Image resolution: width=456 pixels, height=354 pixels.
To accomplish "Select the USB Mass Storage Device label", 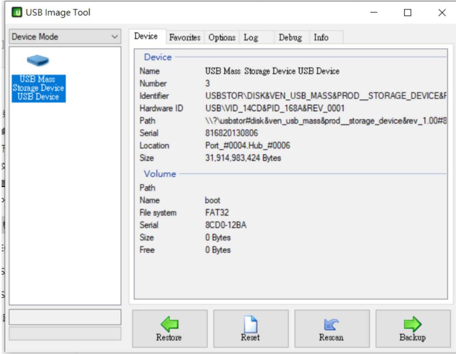I will click(x=38, y=88).
